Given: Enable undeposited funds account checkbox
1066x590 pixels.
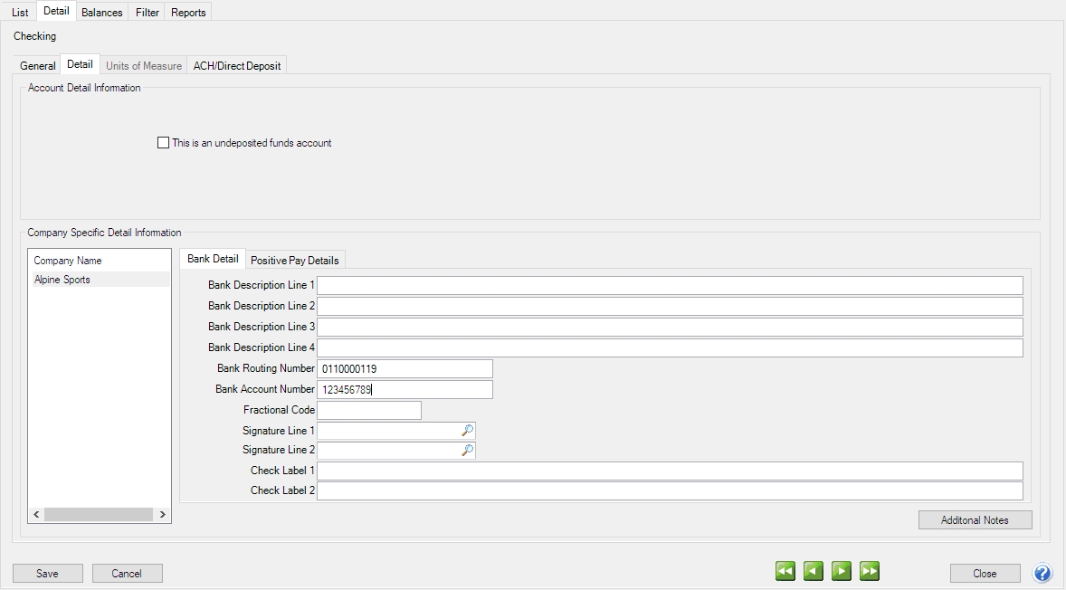Looking at the screenshot, I should click(164, 143).
